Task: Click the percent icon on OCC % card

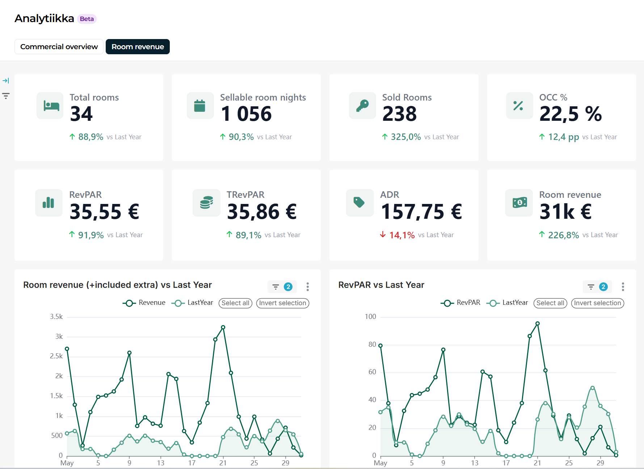Action: tap(518, 106)
